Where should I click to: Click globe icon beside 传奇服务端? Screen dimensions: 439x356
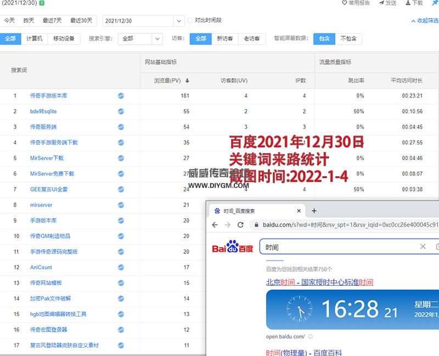tap(121, 127)
